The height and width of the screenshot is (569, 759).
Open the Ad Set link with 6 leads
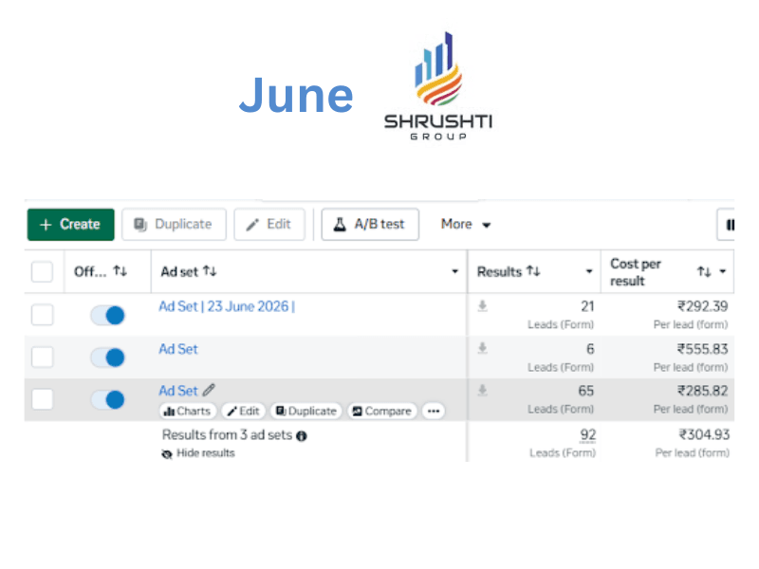coord(178,349)
